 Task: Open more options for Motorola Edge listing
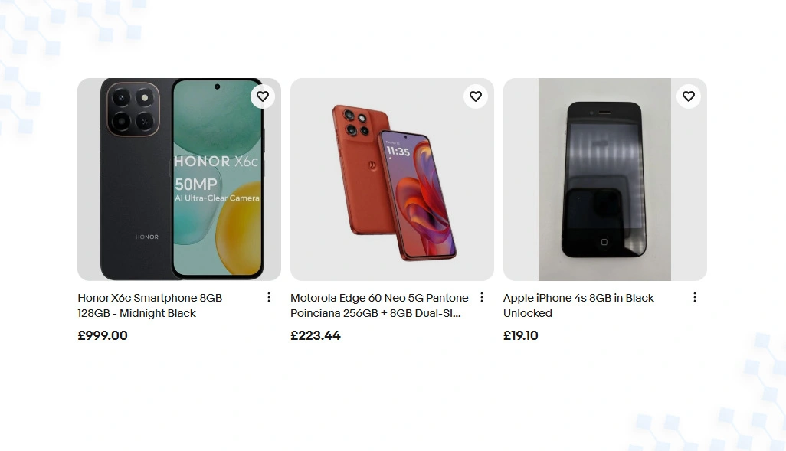[482, 297]
